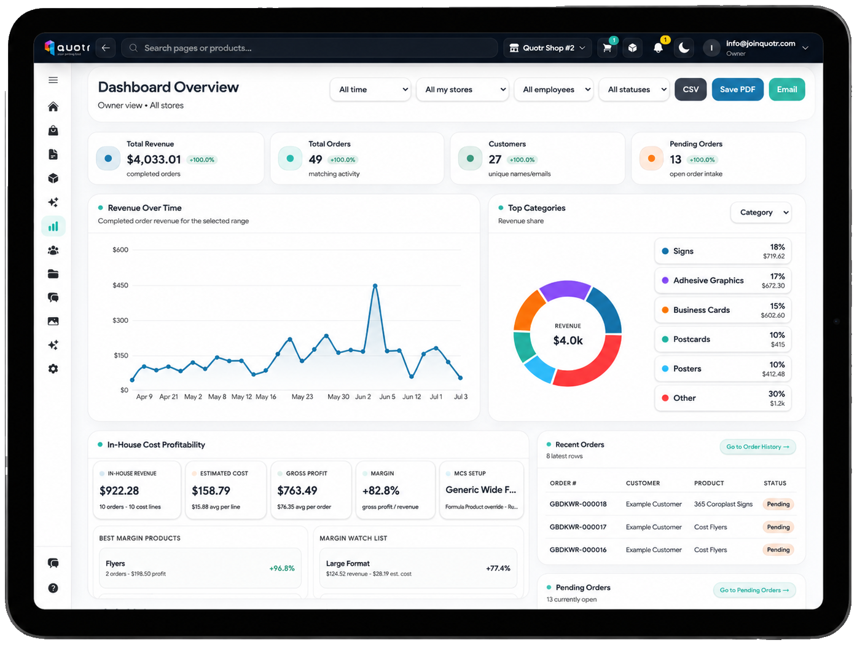Screen dimensions: 857x645
Task: Open chat bubbles icon below folder icon
Action: [x=53, y=298]
